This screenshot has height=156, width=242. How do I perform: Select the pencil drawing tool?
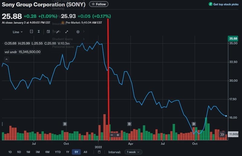point(57,32)
